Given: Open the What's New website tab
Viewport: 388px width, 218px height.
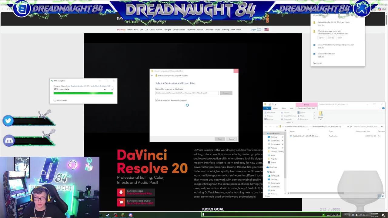Looking at the screenshot, I should tap(132, 30).
